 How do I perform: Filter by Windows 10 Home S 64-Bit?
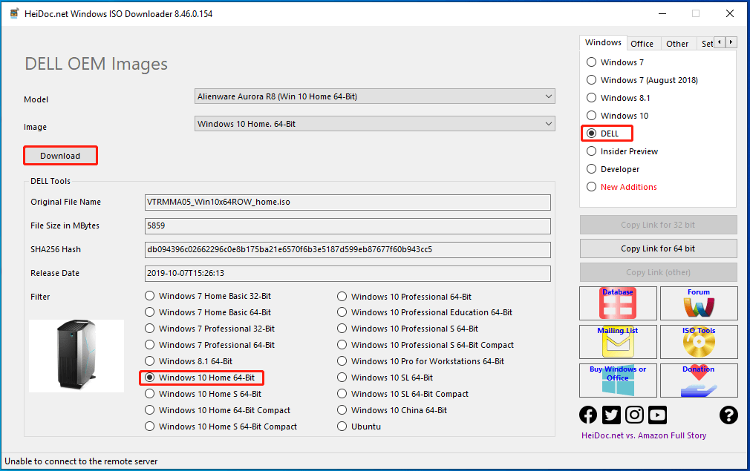click(203, 394)
